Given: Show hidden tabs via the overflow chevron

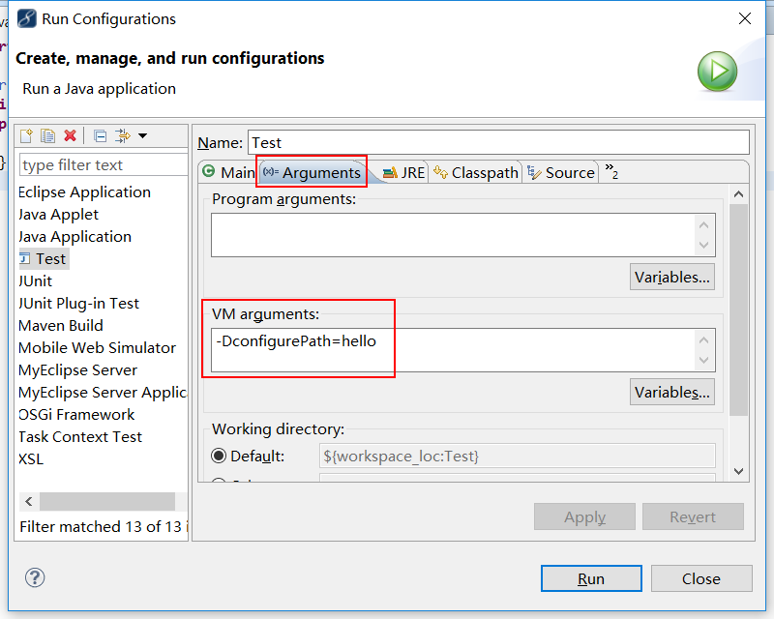Looking at the screenshot, I should click(x=611, y=171).
